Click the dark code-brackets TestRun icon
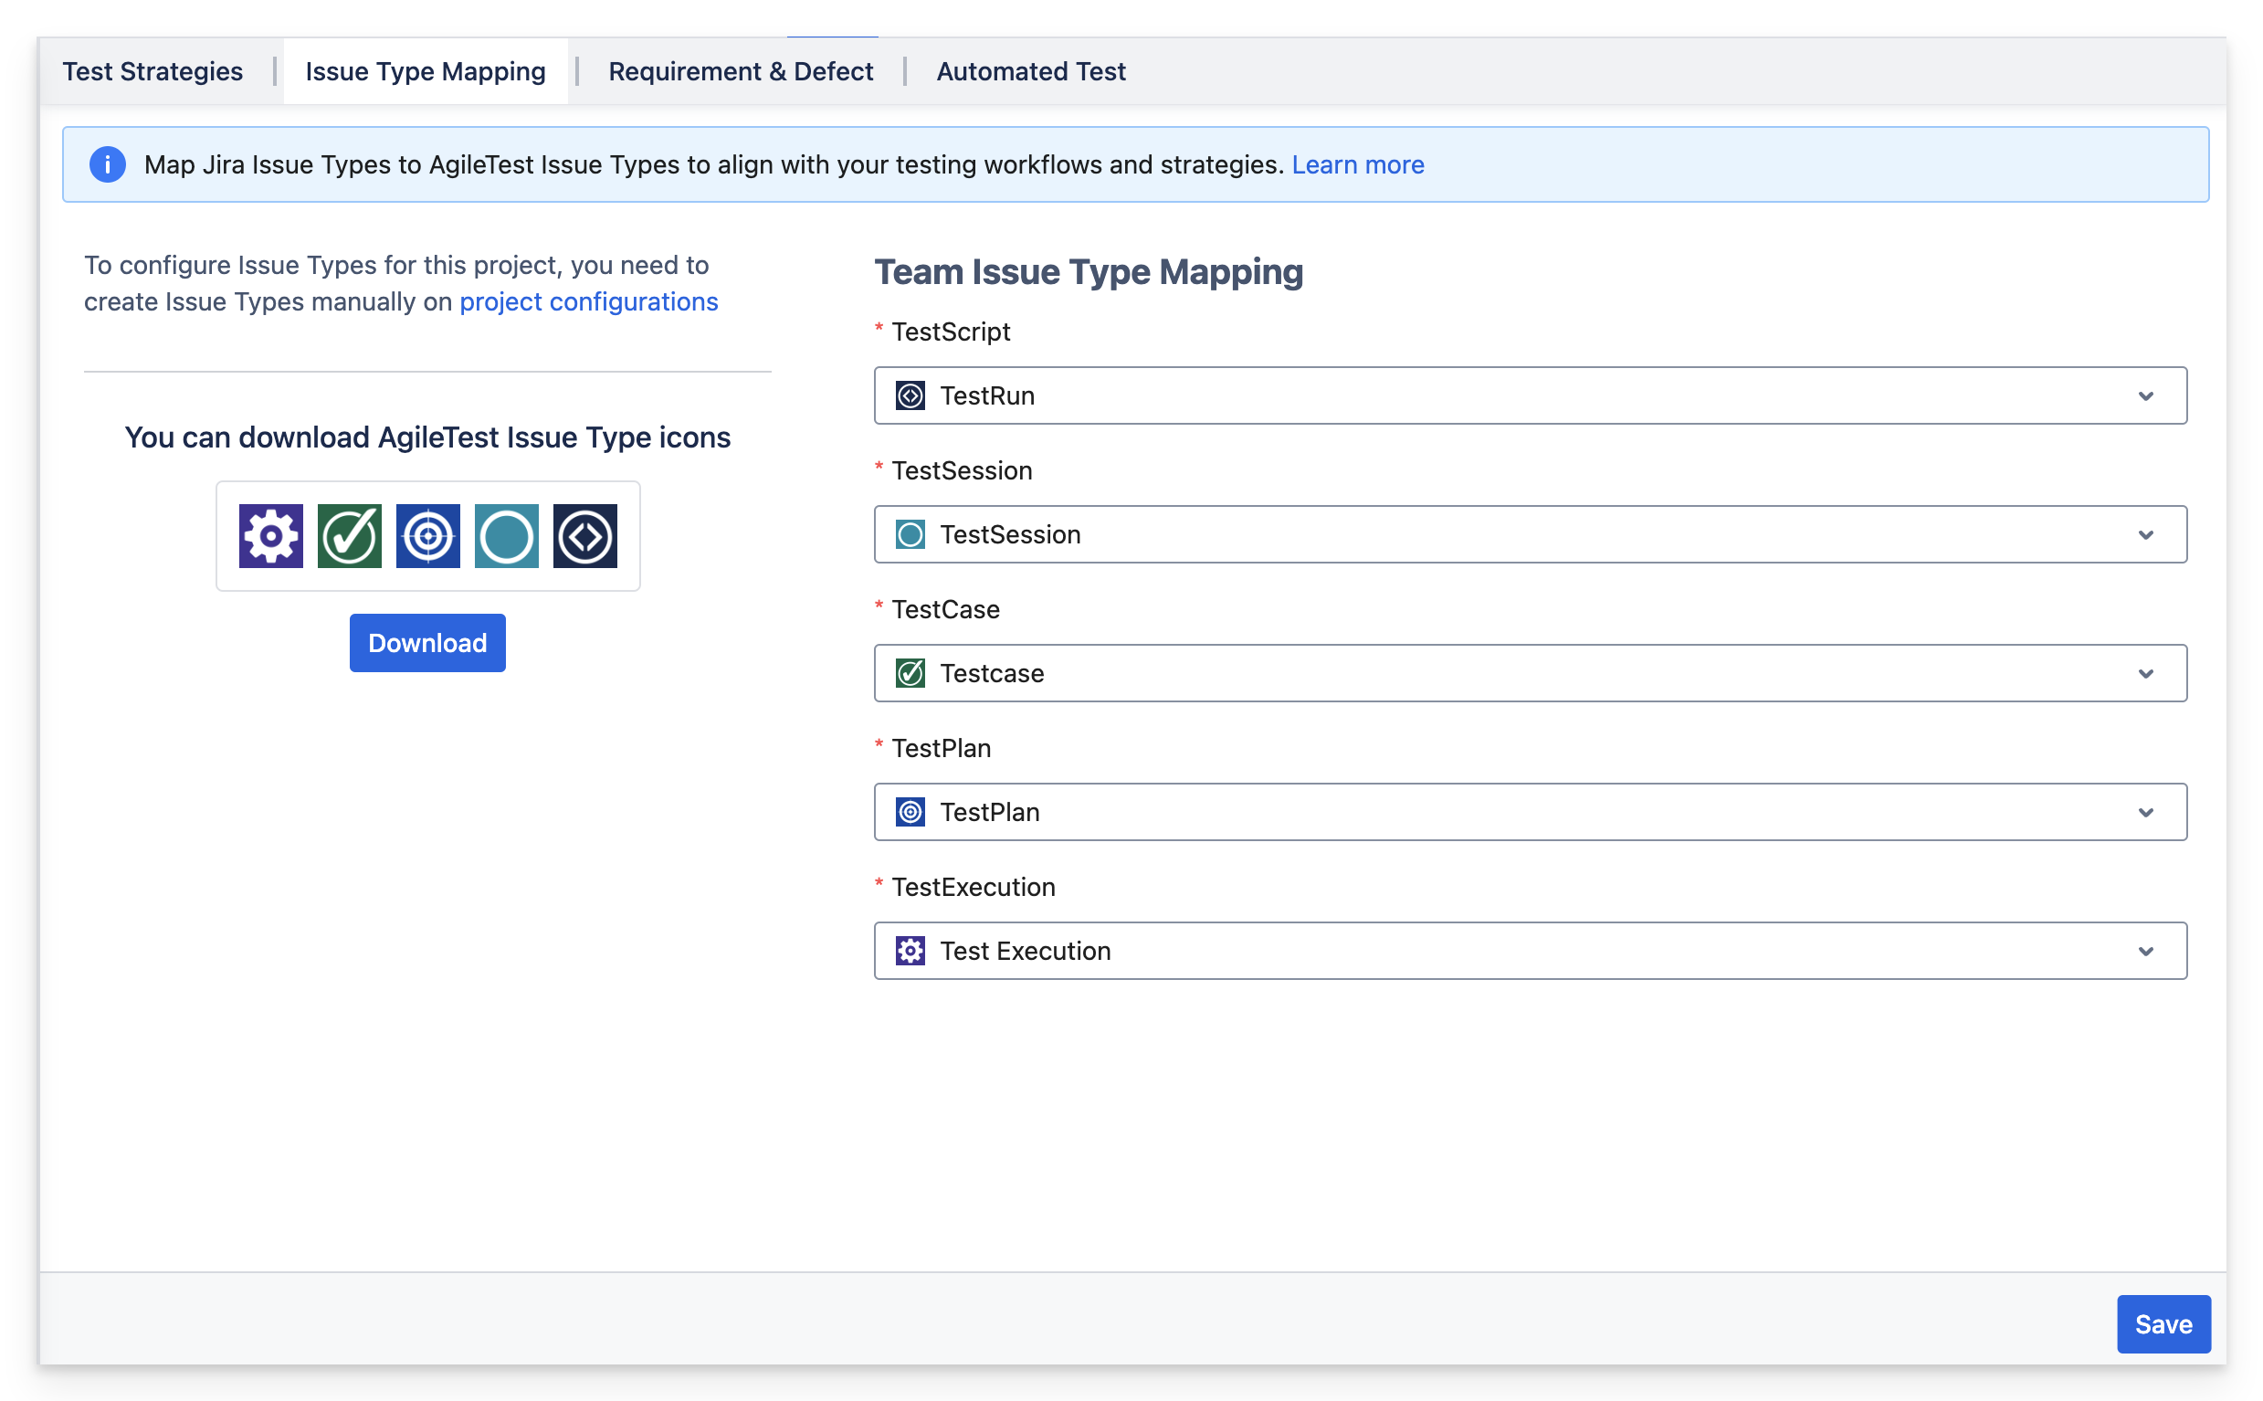The width and height of the screenshot is (2263, 1401). coord(585,535)
